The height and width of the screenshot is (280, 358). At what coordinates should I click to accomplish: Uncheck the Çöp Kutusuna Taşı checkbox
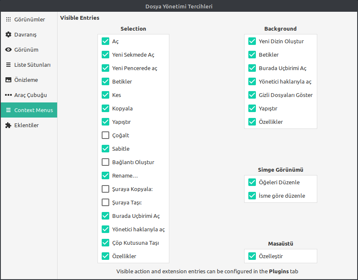[105, 243]
